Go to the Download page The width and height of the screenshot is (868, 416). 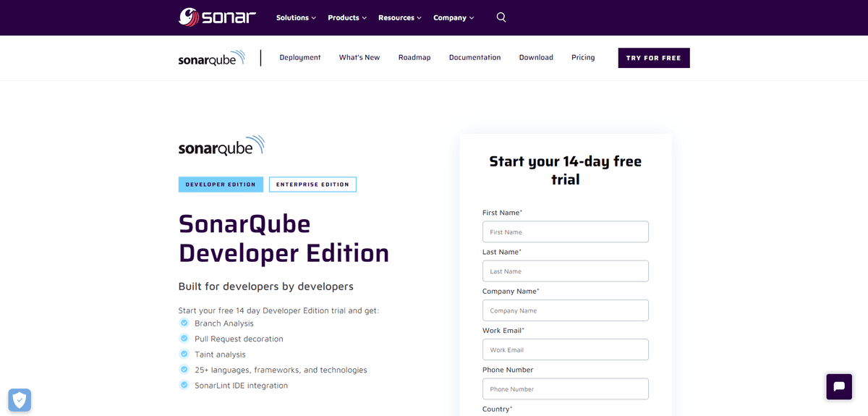536,57
